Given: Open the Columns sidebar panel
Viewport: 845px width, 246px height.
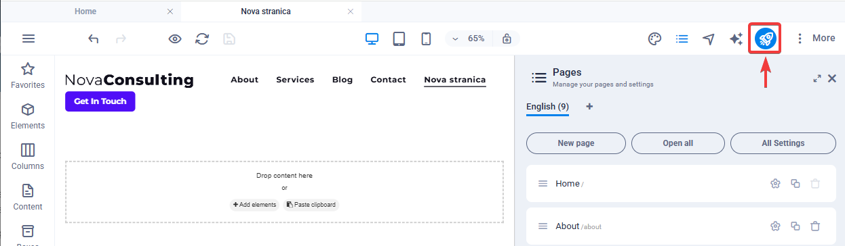Looking at the screenshot, I should [x=28, y=156].
